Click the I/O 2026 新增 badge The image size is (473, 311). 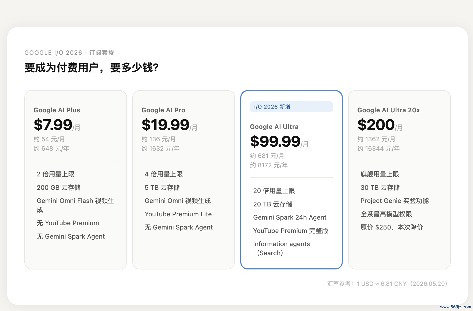291,107
